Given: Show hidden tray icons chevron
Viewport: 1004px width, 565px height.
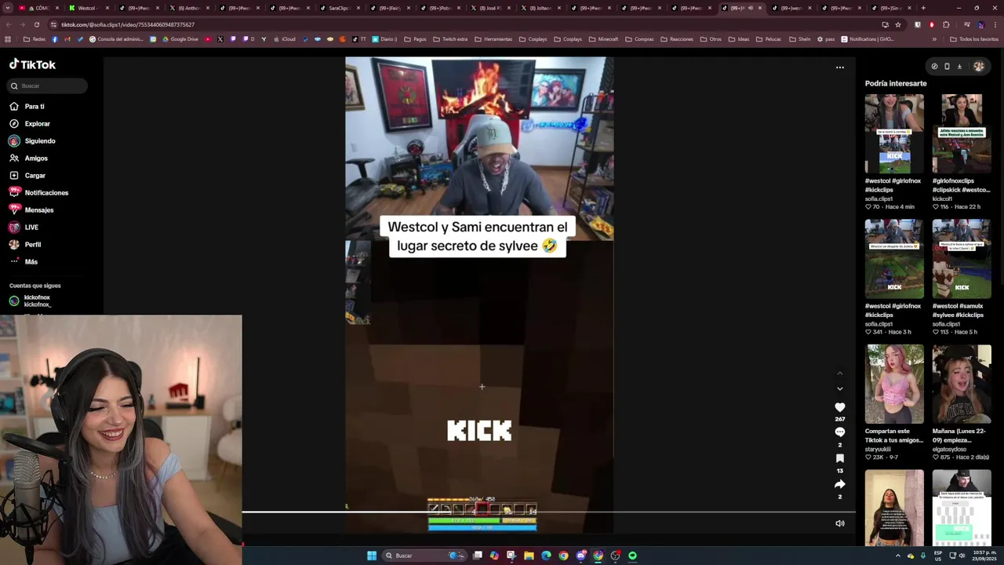Looking at the screenshot, I should [x=898, y=556].
